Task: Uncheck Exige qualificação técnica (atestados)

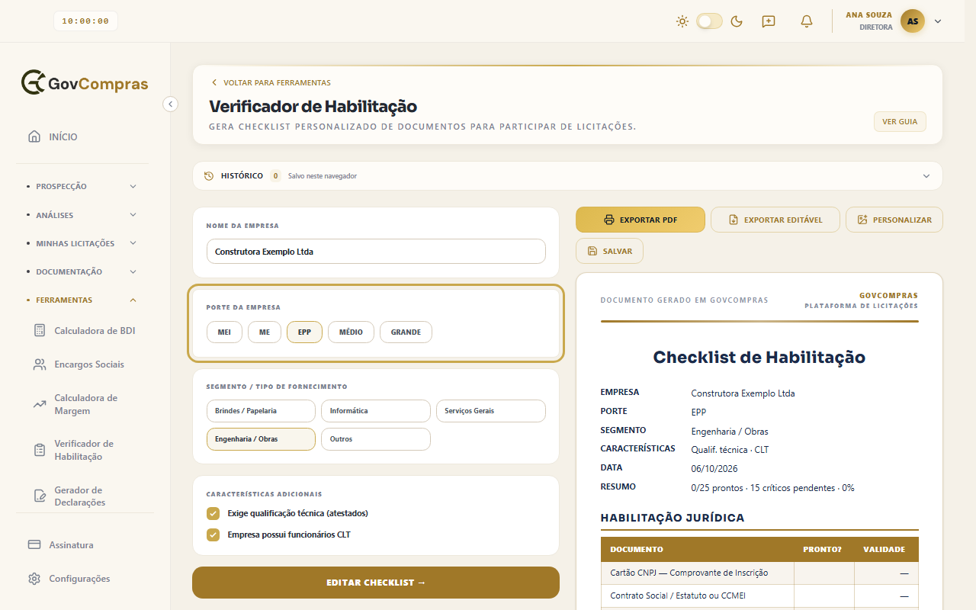Action: (x=213, y=513)
